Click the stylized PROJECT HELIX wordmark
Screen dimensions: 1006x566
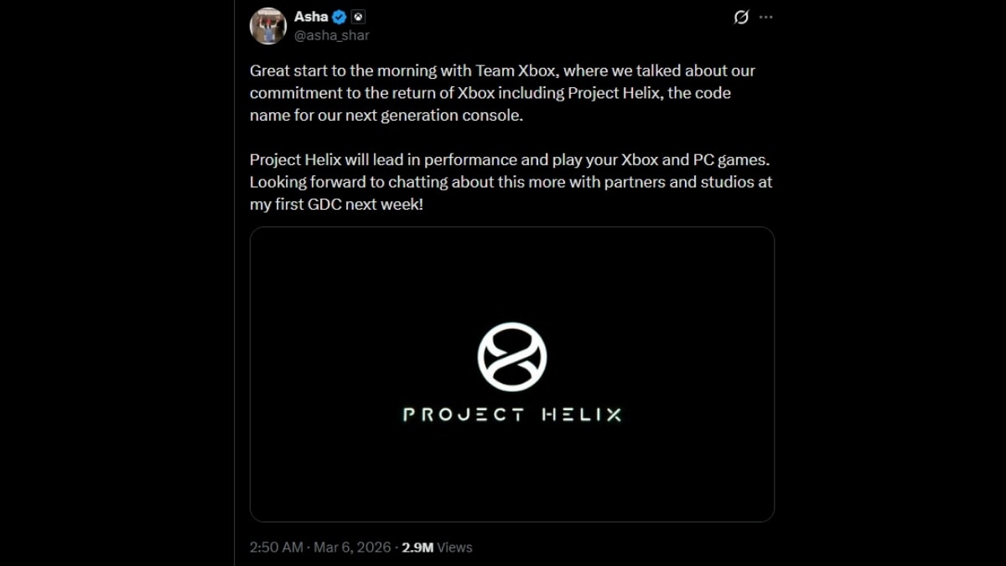[512, 413]
